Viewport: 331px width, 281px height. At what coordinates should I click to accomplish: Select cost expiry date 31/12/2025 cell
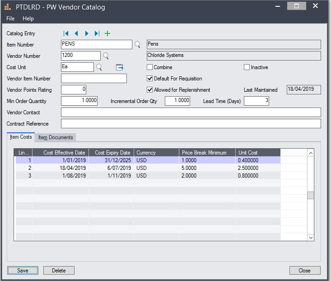point(112,160)
